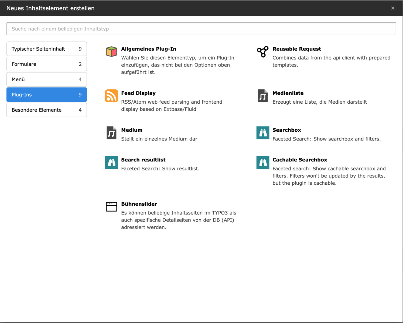The height and width of the screenshot is (323, 403).
Task: Close the Neues Inhaltselement dialog
Action: (393, 8)
